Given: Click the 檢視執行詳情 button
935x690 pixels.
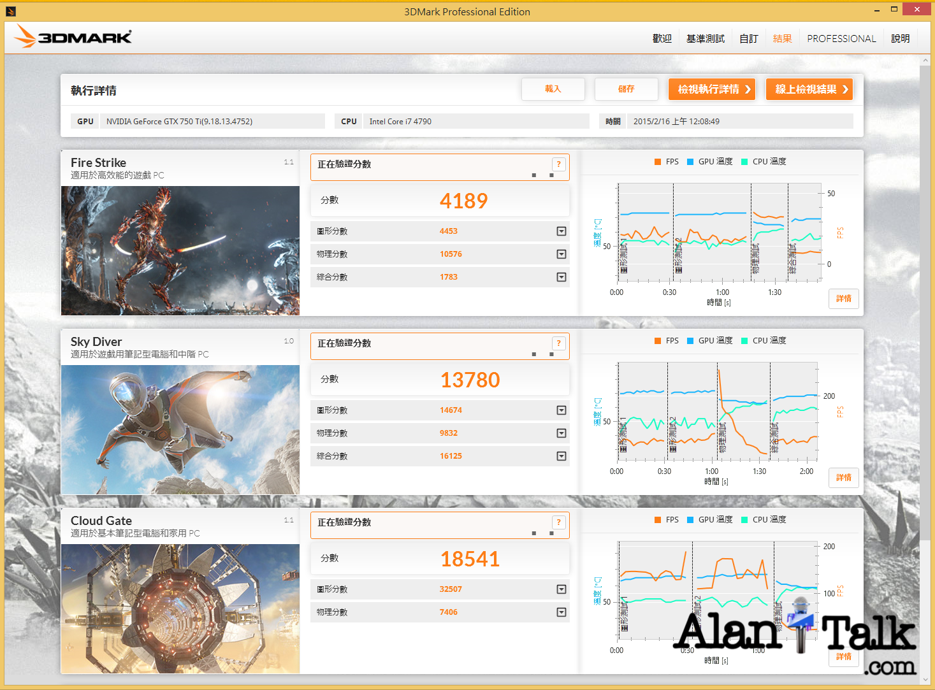Looking at the screenshot, I should (712, 89).
